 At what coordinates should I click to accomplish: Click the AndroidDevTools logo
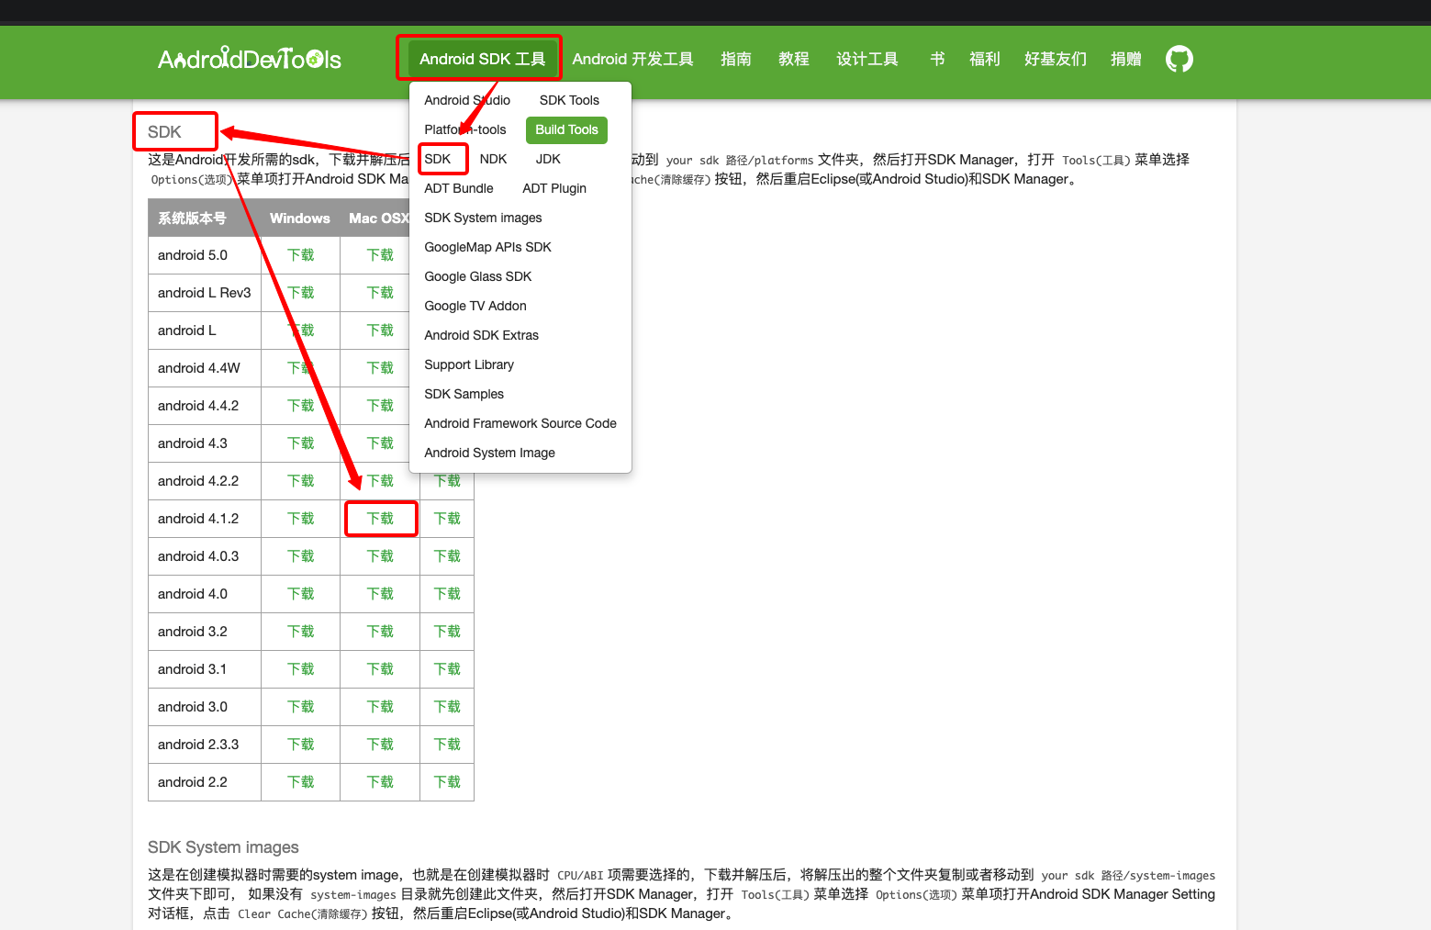(250, 60)
